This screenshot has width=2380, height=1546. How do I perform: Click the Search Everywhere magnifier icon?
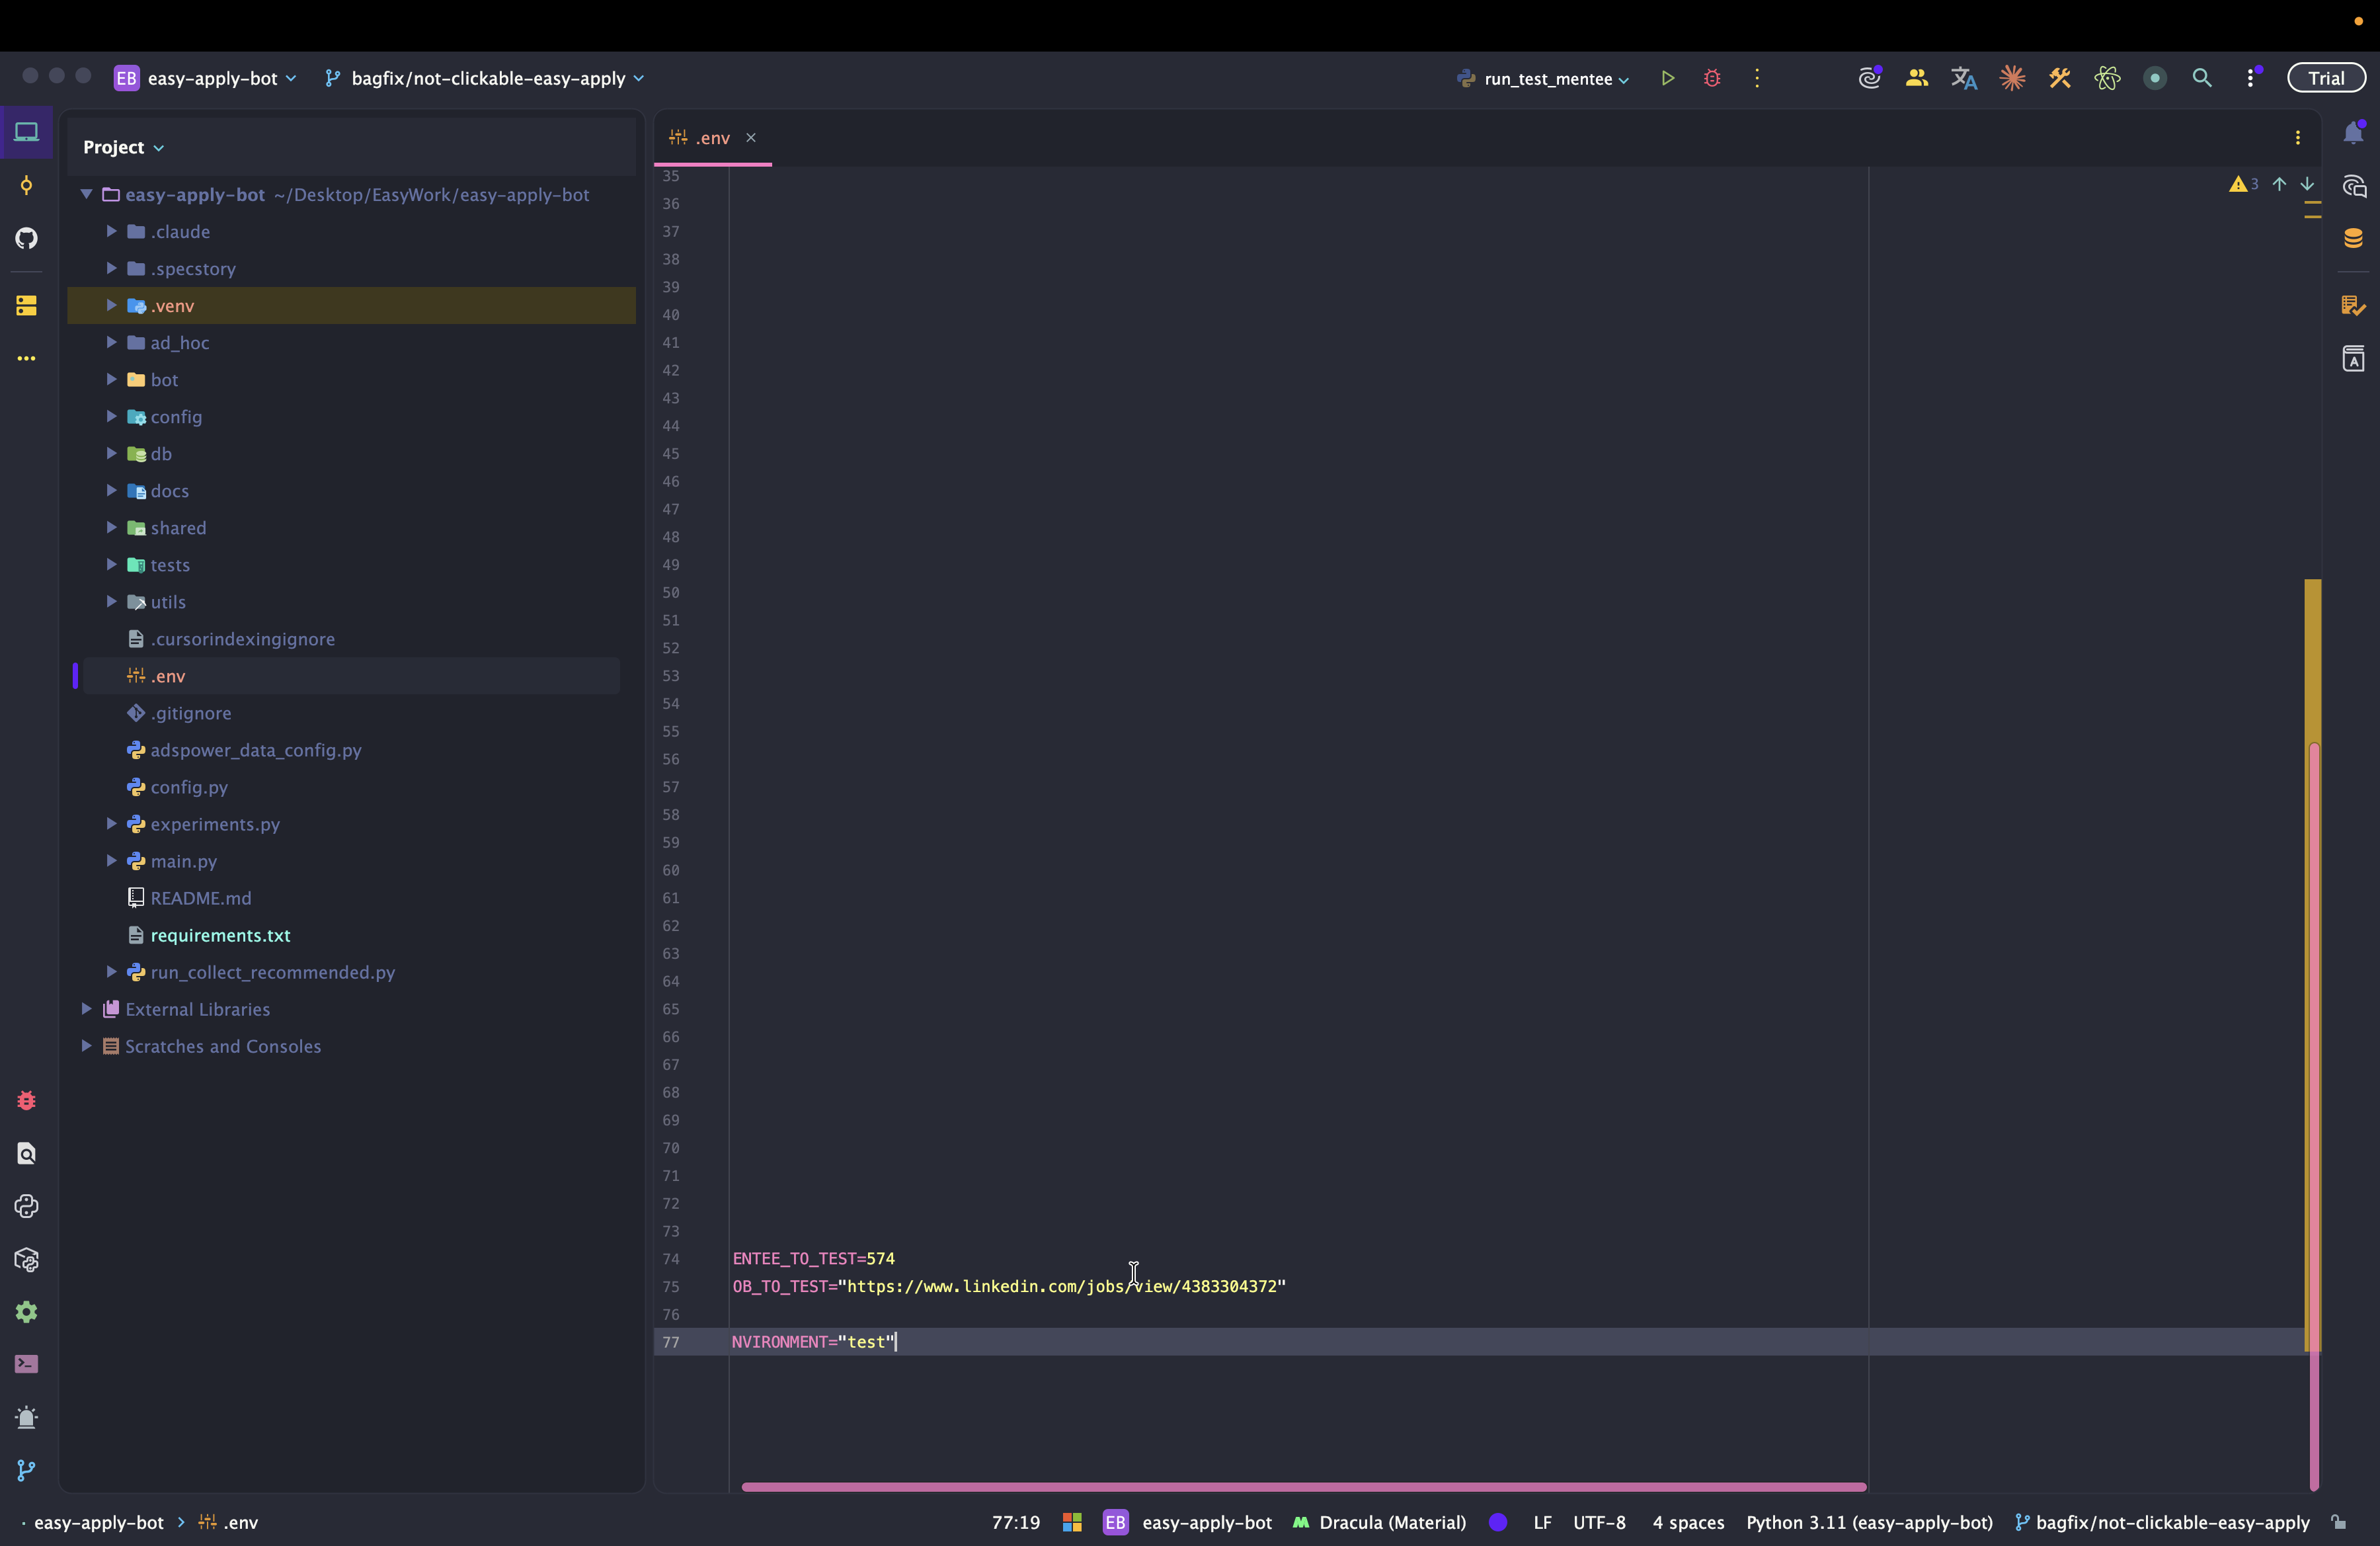coord(2201,78)
